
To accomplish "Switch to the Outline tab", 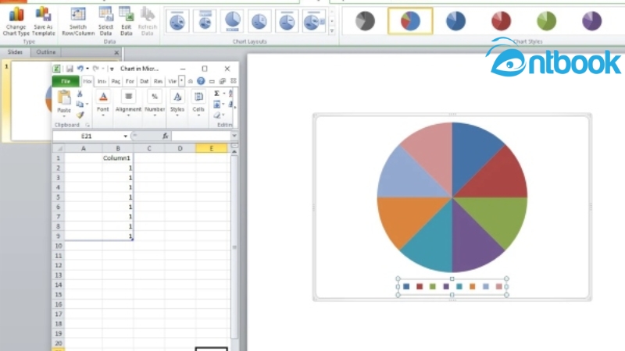I will click(46, 52).
